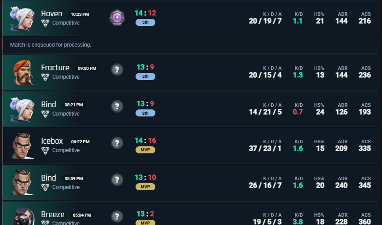This screenshot has height=225, width=382.
Task: Click the rank badge icon on Haven match
Action: [117, 18]
